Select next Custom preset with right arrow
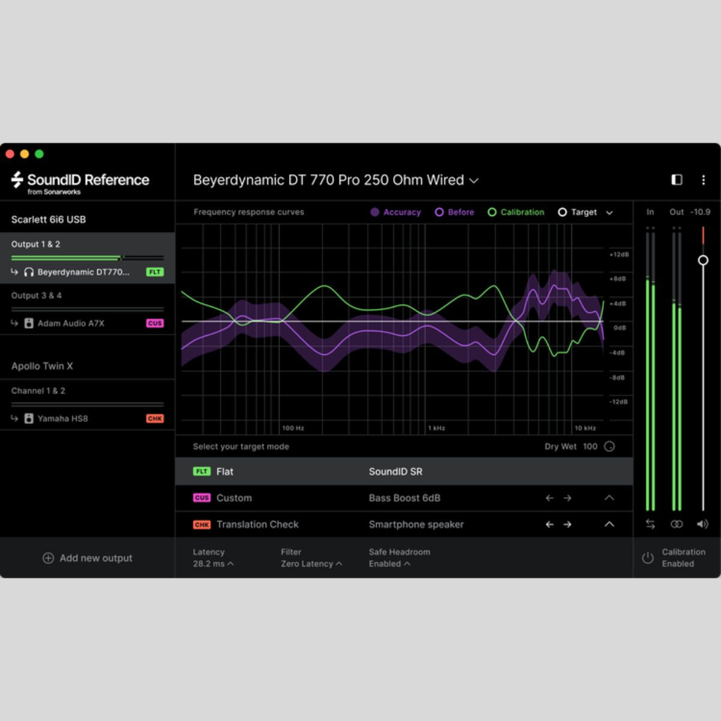Screen dimensions: 721x721 click(x=567, y=498)
